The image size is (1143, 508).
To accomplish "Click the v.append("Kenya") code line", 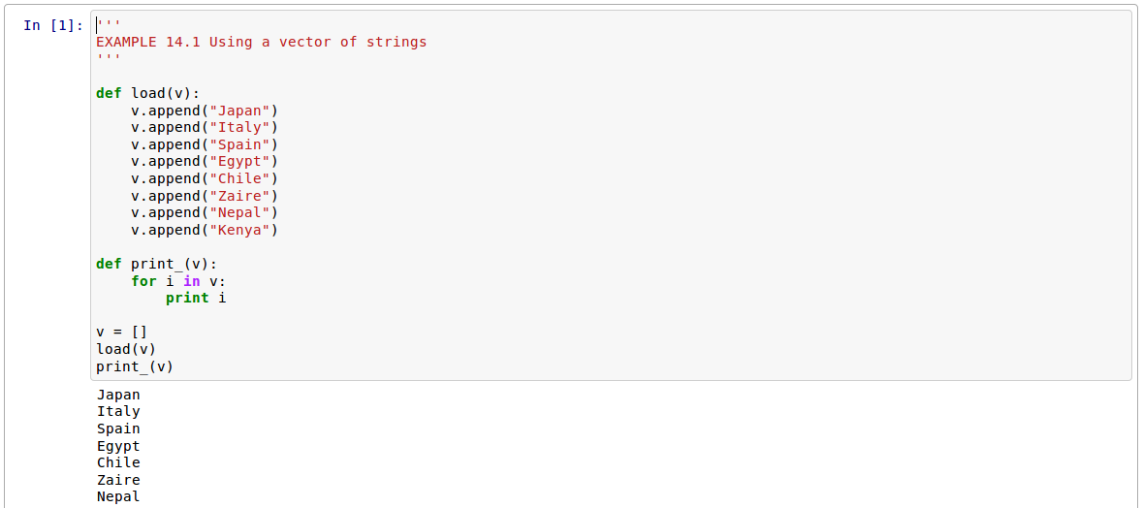I will click(205, 230).
